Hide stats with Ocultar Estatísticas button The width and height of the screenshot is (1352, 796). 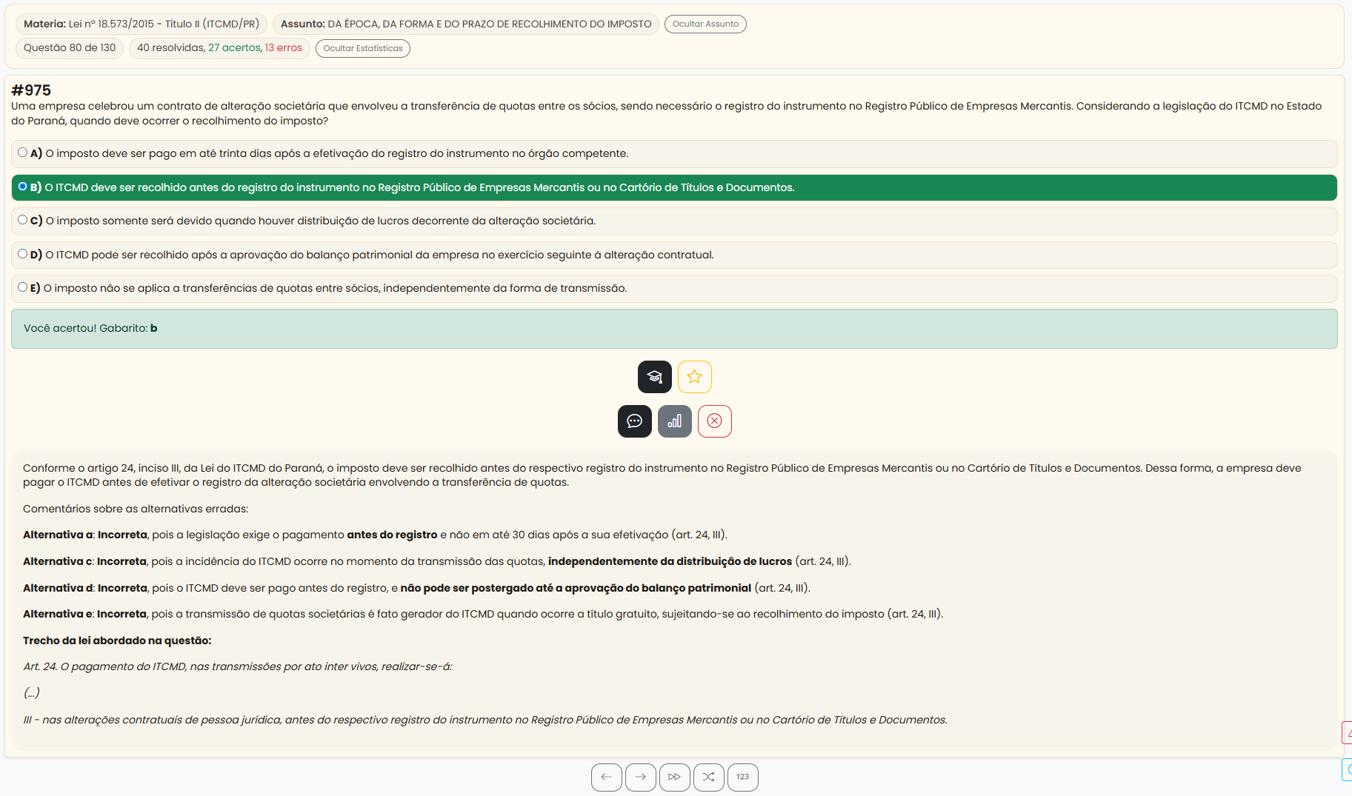(x=362, y=48)
